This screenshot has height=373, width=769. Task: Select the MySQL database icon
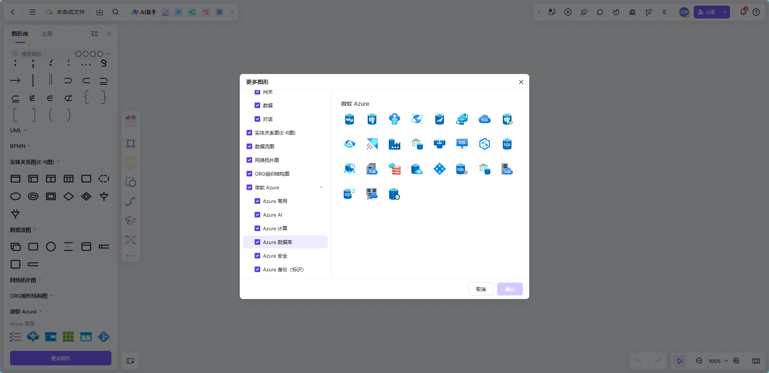pos(349,119)
